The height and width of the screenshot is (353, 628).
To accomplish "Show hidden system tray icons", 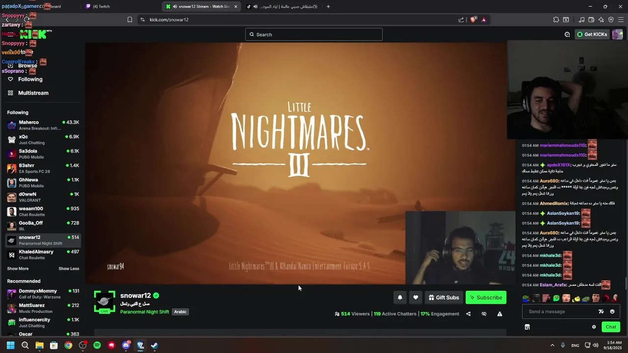I will point(552,345).
